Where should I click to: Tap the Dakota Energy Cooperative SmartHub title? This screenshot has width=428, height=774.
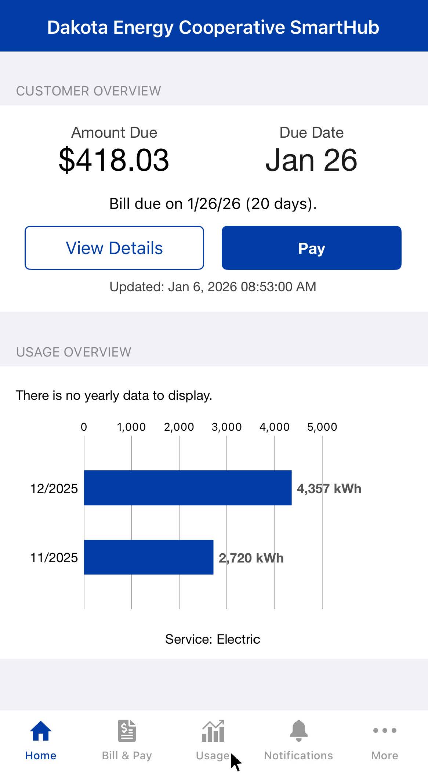pyautogui.click(x=213, y=28)
